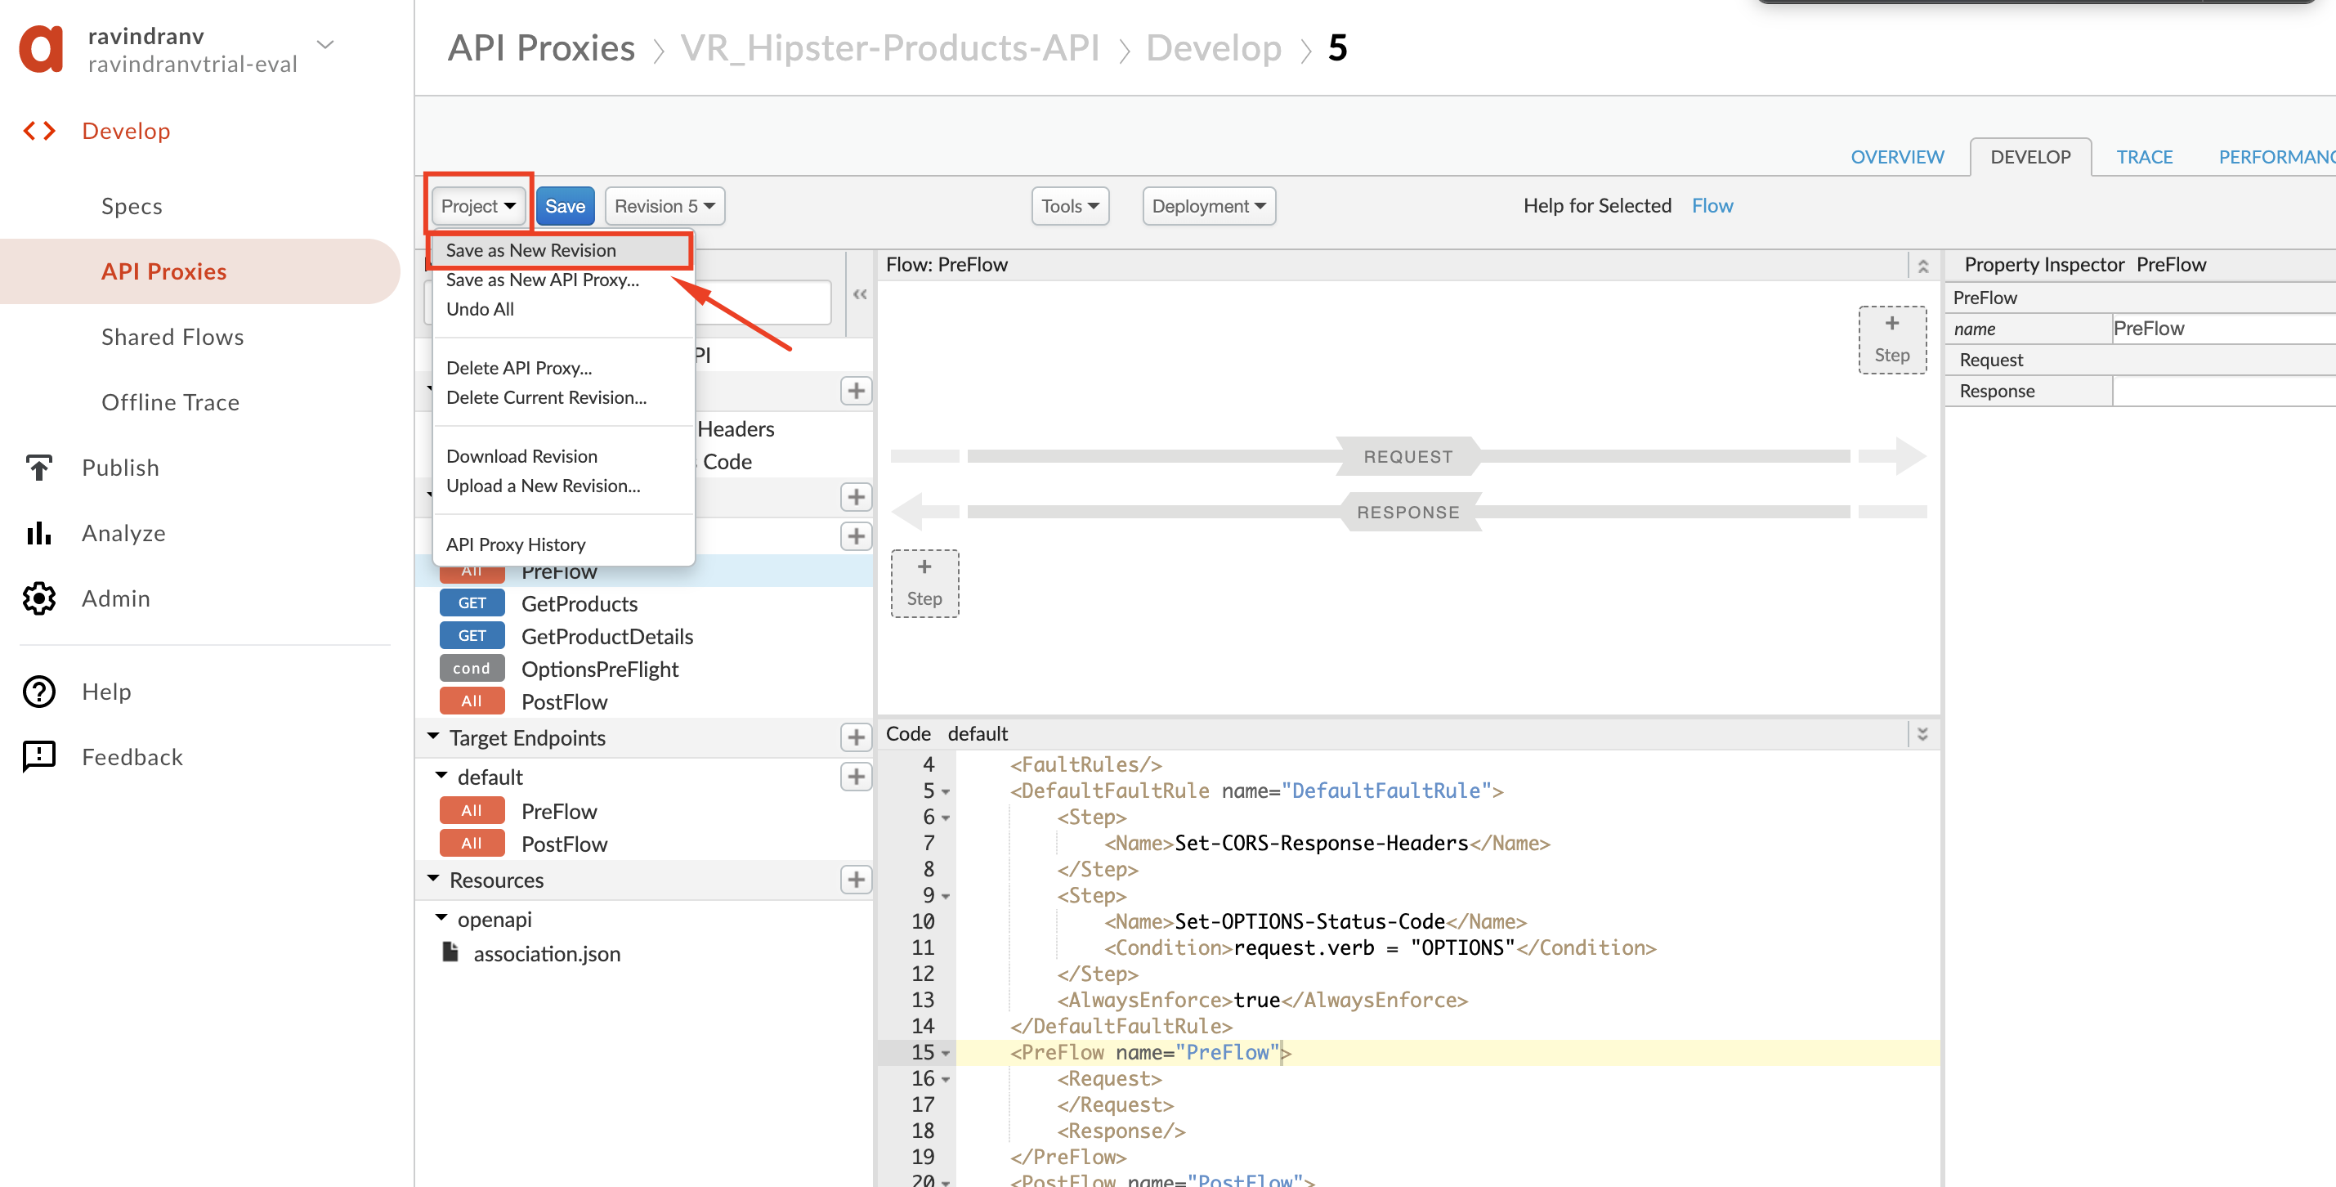Click GET badge of GetProducts flow
This screenshot has width=2336, height=1187.
click(472, 602)
